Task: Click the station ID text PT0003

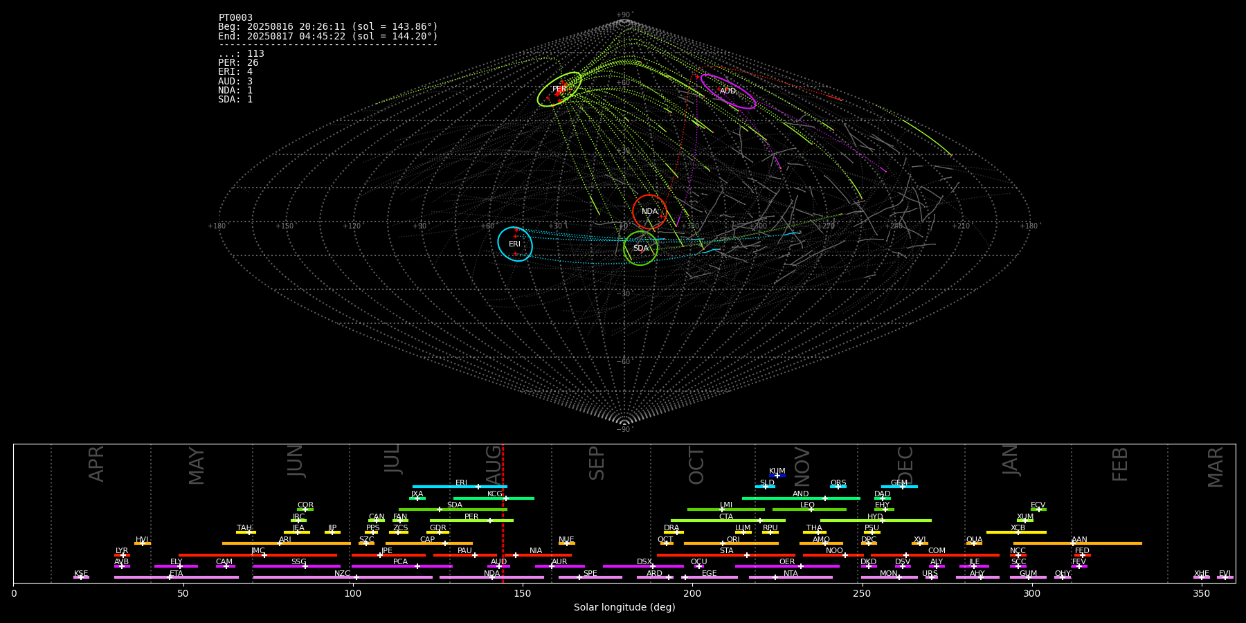Action: point(235,17)
